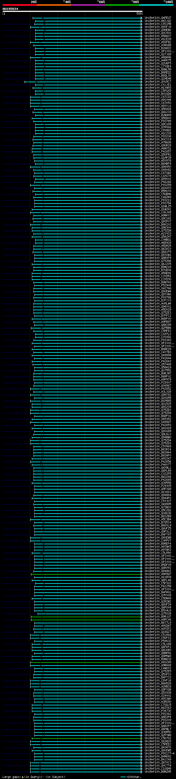Click the green ~80% identity legend segment
The width and height of the screenshot is (176, 779).
click(x=122, y=5)
